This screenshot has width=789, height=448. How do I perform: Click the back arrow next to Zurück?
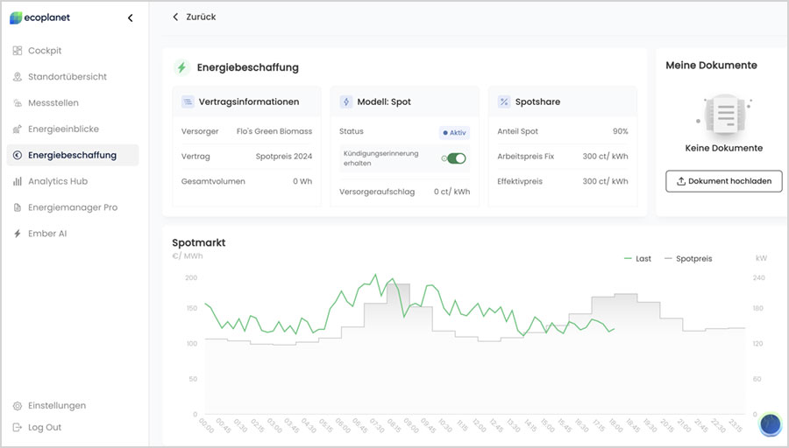pos(175,17)
